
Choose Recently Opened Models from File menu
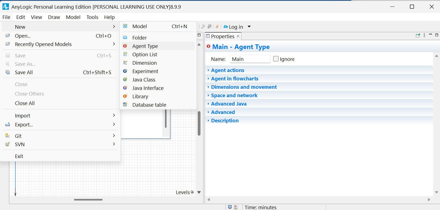coord(60,44)
